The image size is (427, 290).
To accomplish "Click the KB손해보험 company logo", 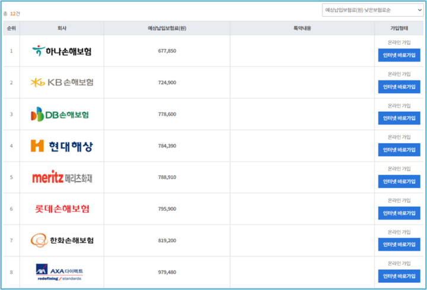I will click(62, 82).
